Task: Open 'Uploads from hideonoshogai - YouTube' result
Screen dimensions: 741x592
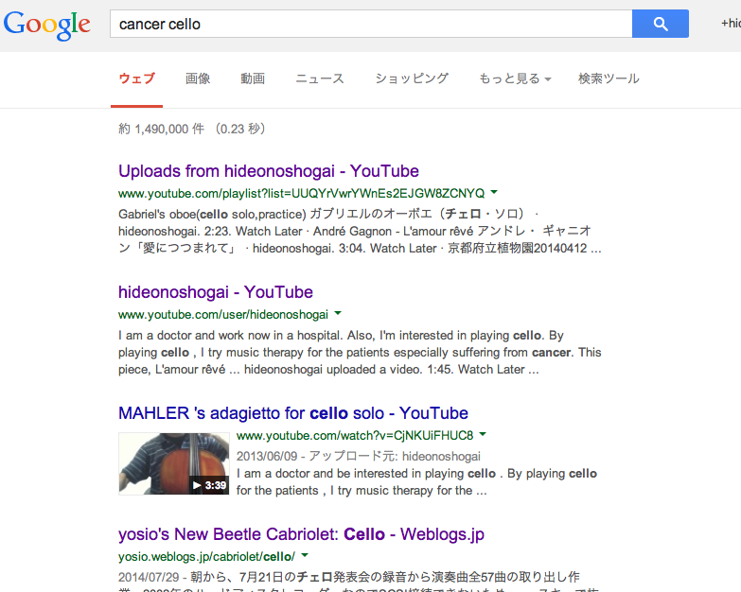Action: pos(269,171)
